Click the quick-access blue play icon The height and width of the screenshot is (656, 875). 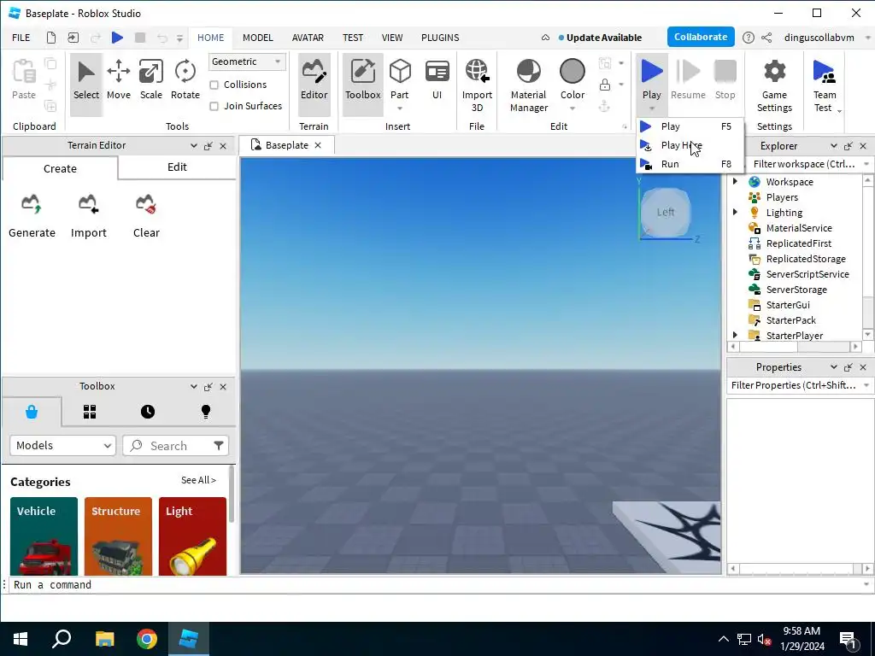click(117, 38)
